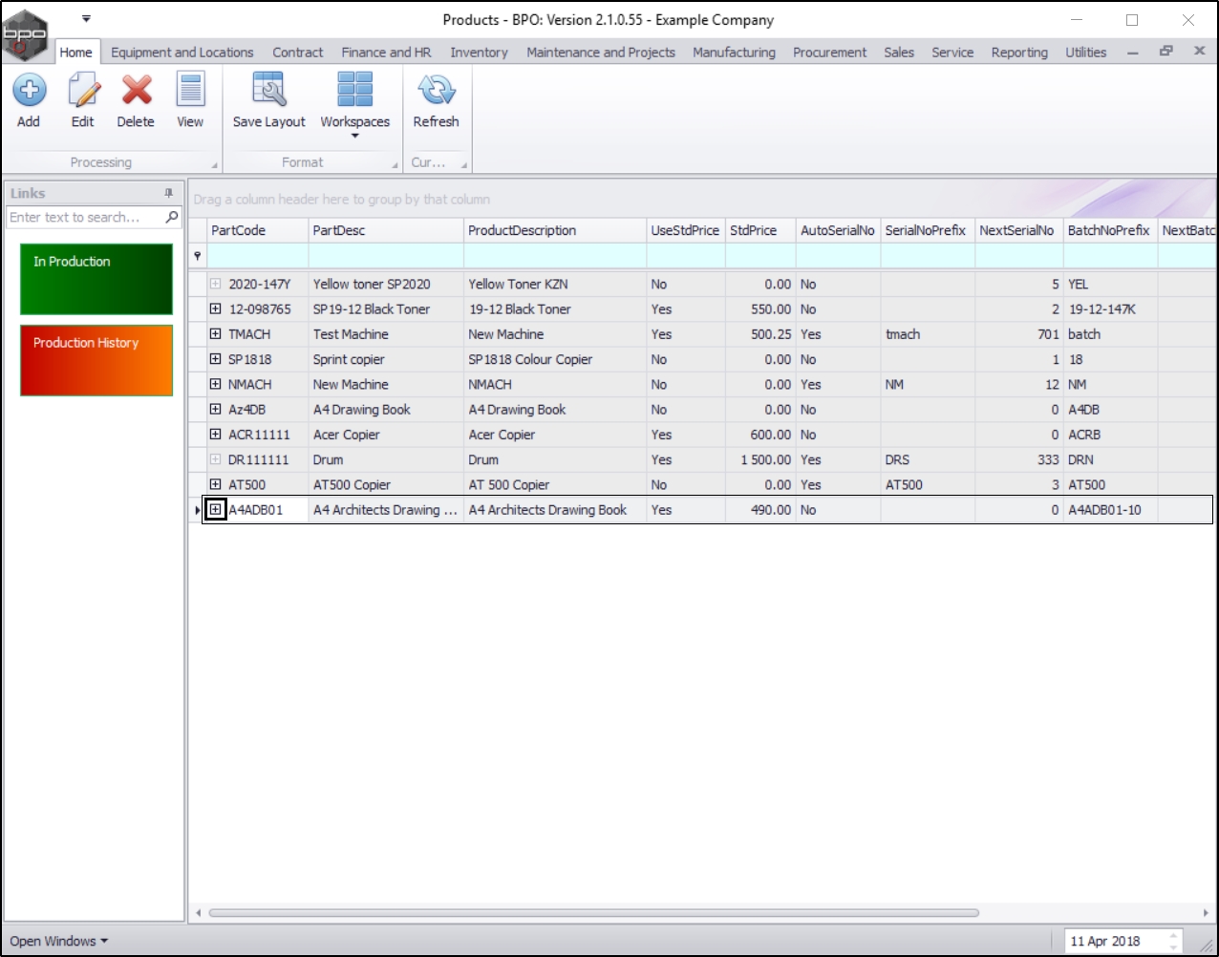Click the Save Layout icon
Screen dimensions: 1219x957
[268, 91]
